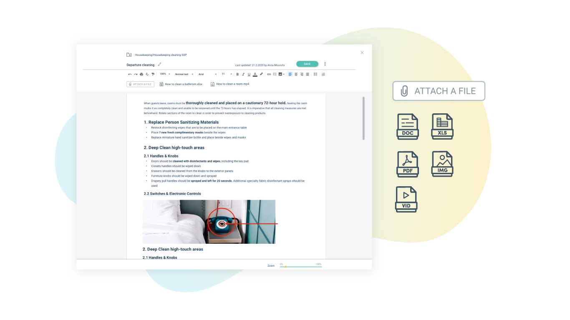
Task: Click the folder icon beside the breadcrumb
Action: (x=129, y=55)
